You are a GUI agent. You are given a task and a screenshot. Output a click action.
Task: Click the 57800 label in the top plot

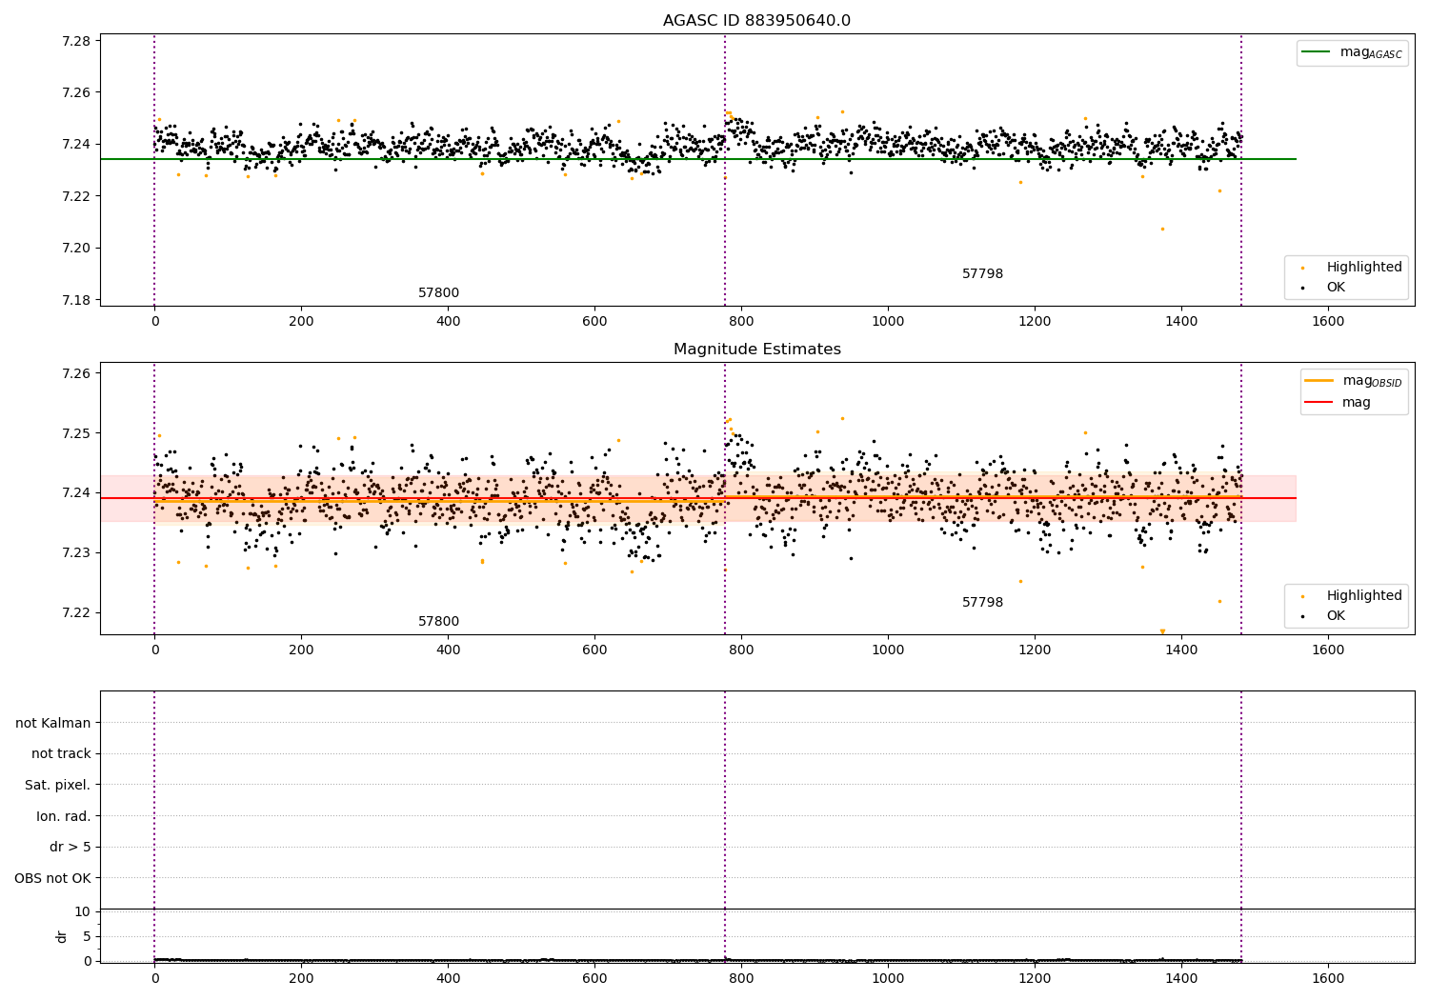[x=438, y=293]
